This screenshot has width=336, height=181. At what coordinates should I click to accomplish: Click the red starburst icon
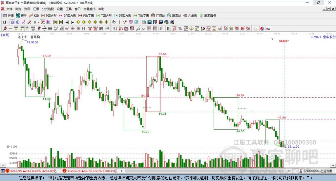[x=73, y=29]
